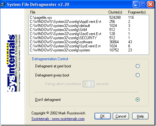Click fragment count 43

[x=130, y=42]
